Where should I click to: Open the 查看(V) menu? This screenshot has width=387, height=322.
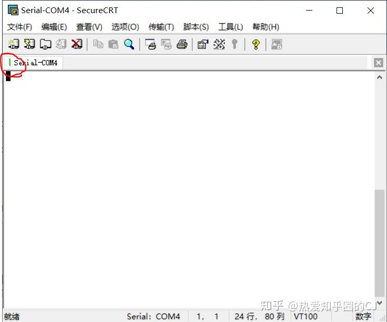pyautogui.click(x=89, y=27)
